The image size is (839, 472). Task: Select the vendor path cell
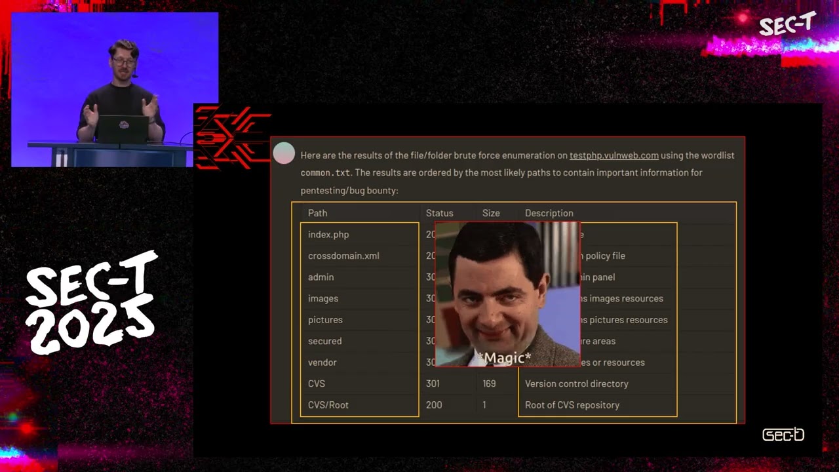(x=322, y=363)
